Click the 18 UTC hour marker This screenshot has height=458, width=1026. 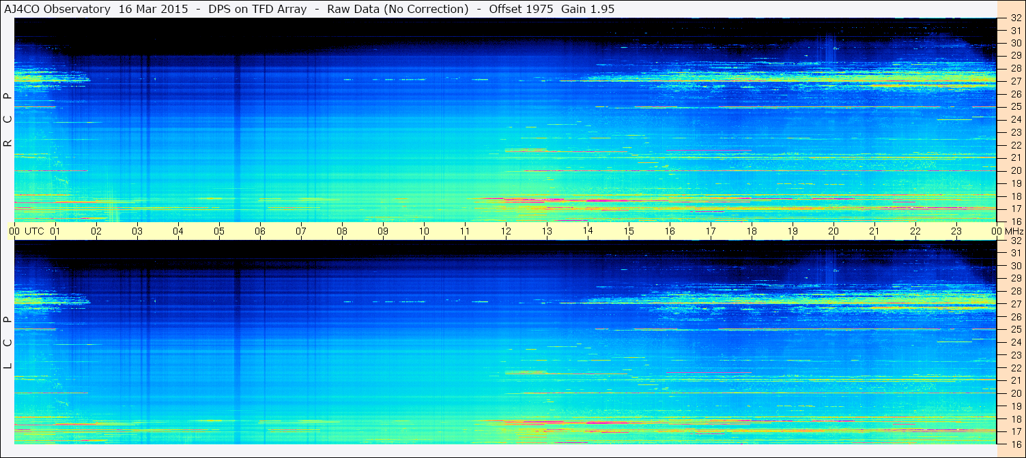752,231
